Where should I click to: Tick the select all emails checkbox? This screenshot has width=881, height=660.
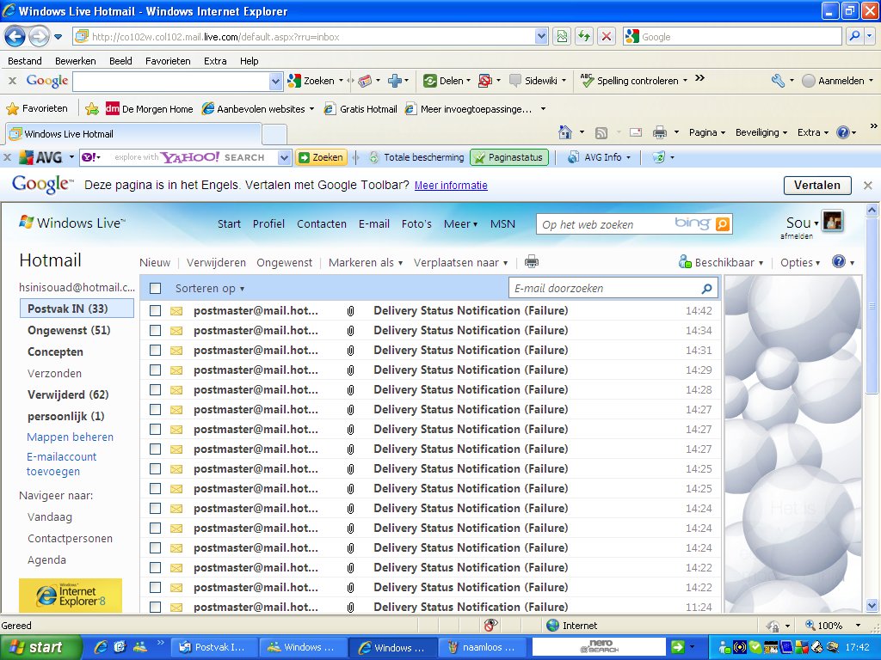coord(156,289)
